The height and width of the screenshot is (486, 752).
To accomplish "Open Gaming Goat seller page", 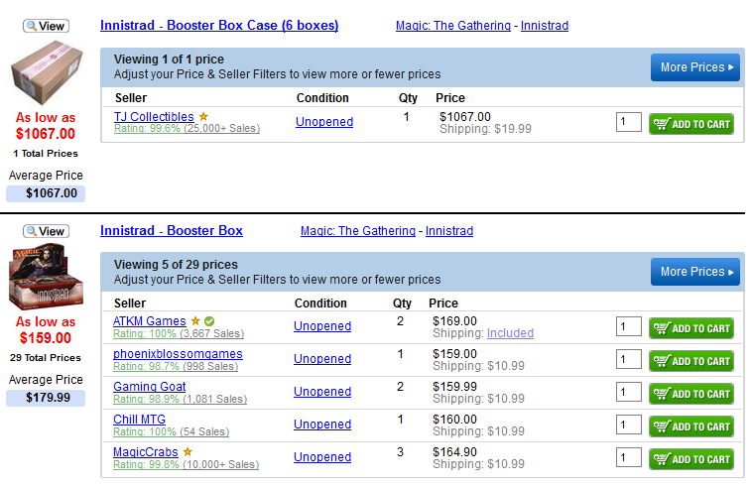I will tap(150, 386).
